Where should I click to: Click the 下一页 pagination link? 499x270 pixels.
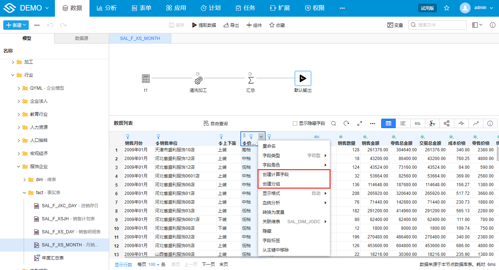(208, 265)
